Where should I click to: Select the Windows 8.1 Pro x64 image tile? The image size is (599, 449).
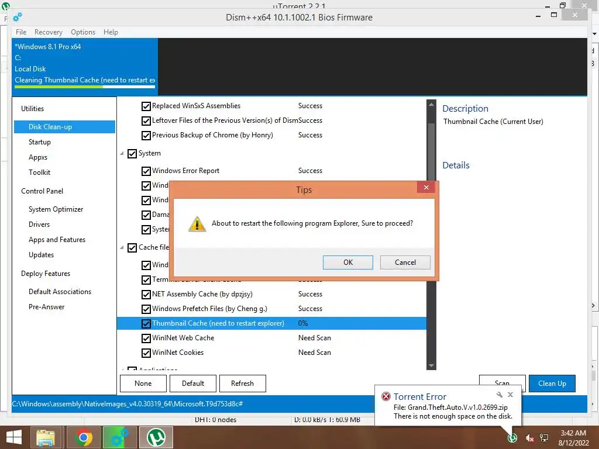85,67
